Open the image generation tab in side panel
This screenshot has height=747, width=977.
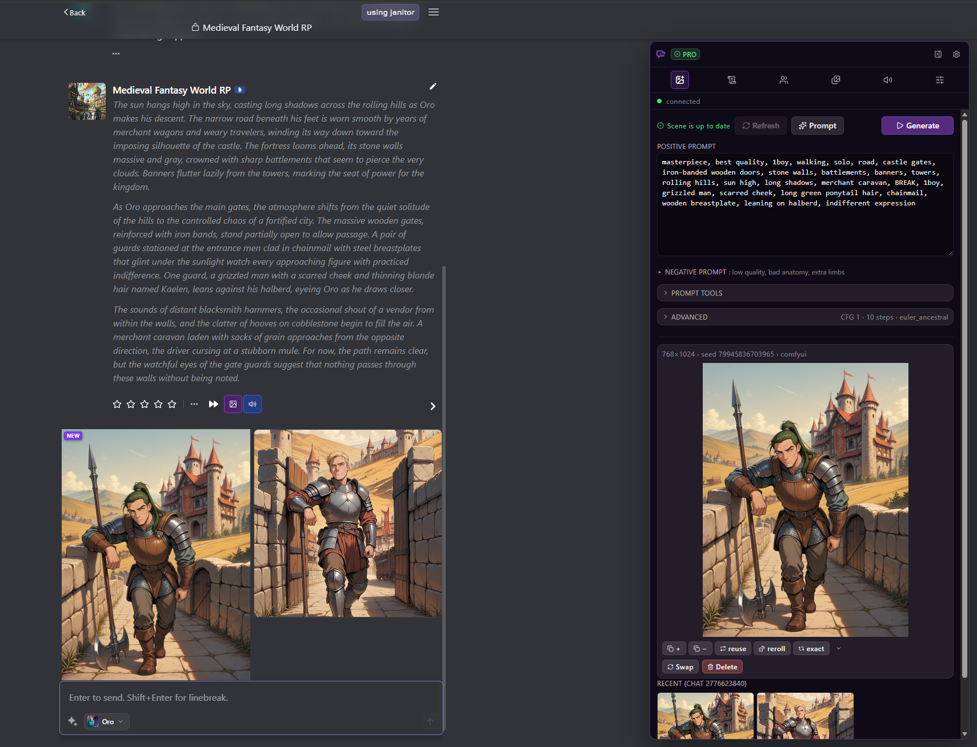(680, 80)
